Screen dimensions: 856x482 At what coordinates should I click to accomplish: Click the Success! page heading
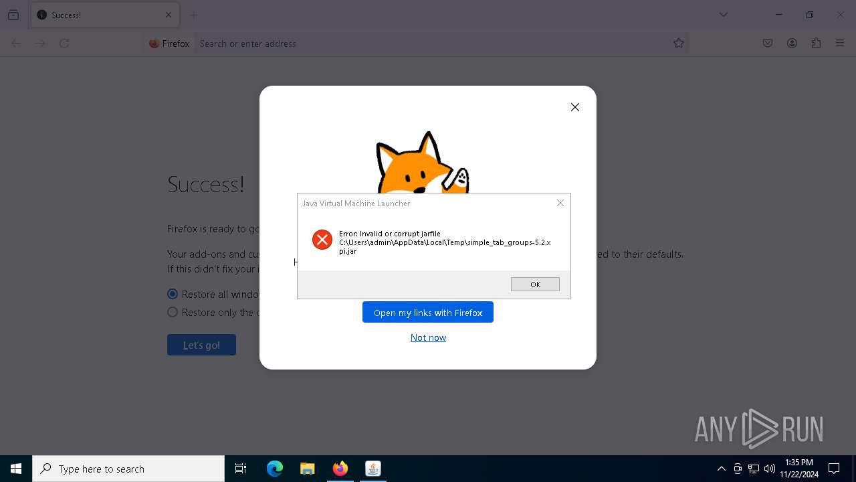click(x=205, y=184)
